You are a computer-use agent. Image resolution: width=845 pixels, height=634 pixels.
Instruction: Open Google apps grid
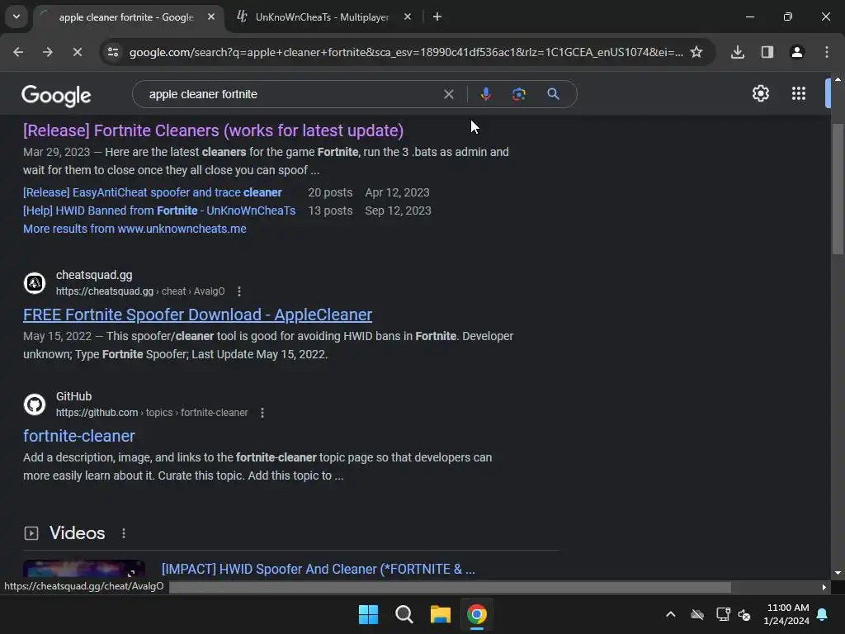799,93
